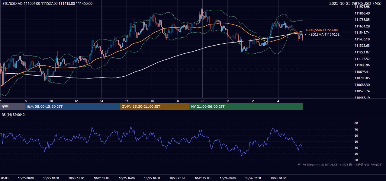Click price axis value 110683.30
This screenshot has height=181, width=386.
(362, 85)
